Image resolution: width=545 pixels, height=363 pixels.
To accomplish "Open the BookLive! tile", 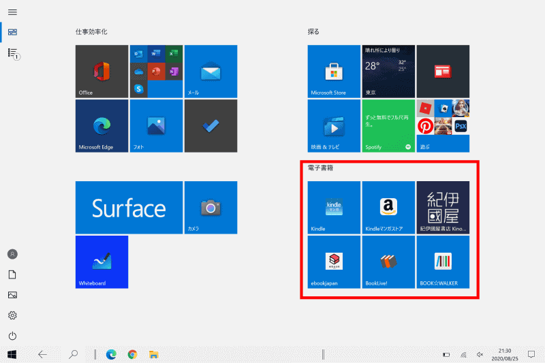I will [388, 262].
